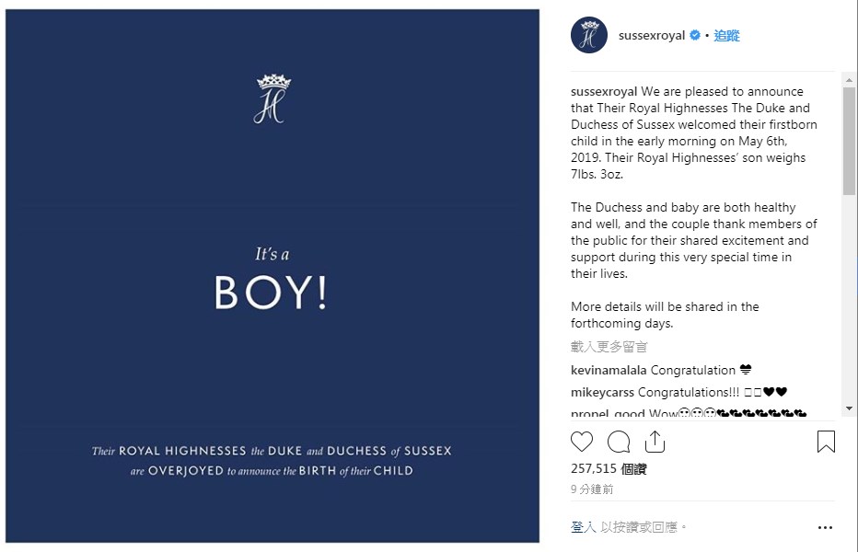Viewport: 858px width, 552px height.
Task: Open comments with the speech bubble icon
Action: point(619,442)
